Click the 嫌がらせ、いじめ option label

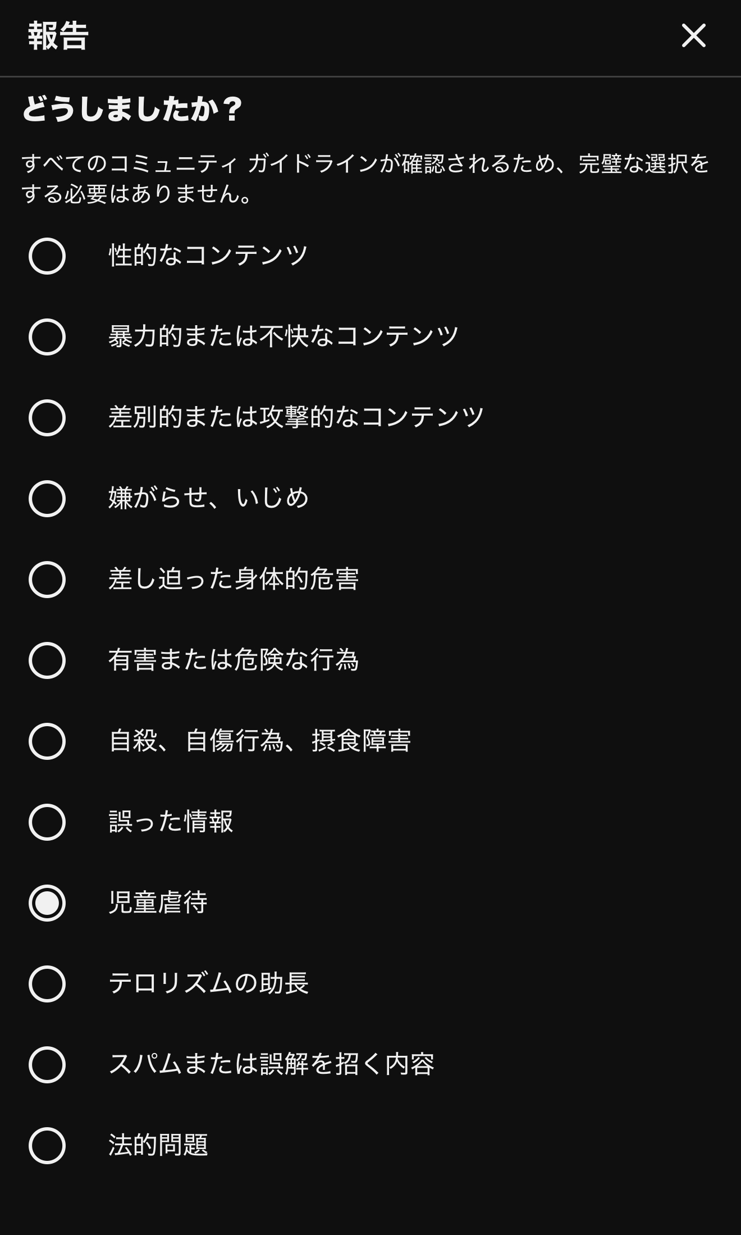coord(208,498)
